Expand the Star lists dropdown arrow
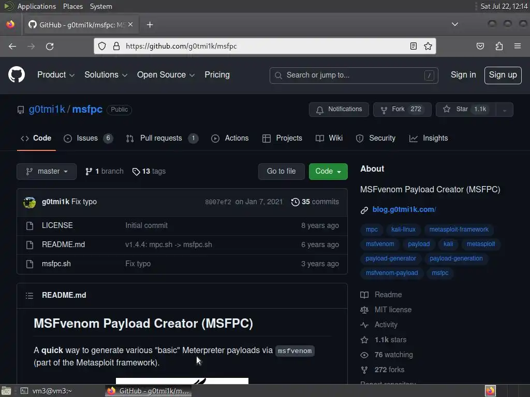 point(504,110)
